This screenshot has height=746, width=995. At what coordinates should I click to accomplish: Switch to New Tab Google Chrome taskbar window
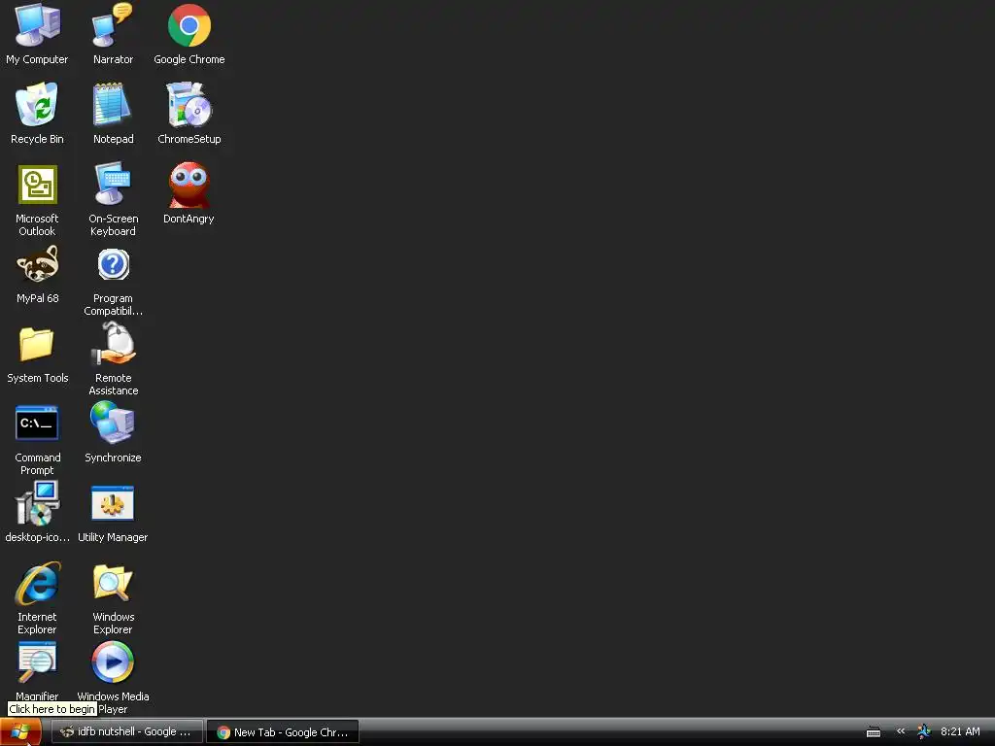pyautogui.click(x=283, y=732)
